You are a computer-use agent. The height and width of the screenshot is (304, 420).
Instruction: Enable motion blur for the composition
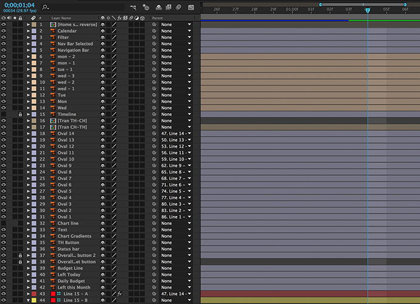(179, 7)
